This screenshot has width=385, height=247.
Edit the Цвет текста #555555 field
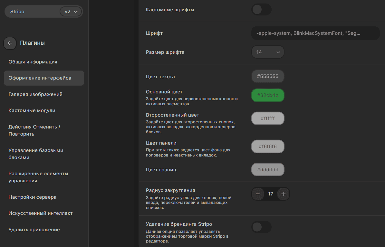point(268,77)
